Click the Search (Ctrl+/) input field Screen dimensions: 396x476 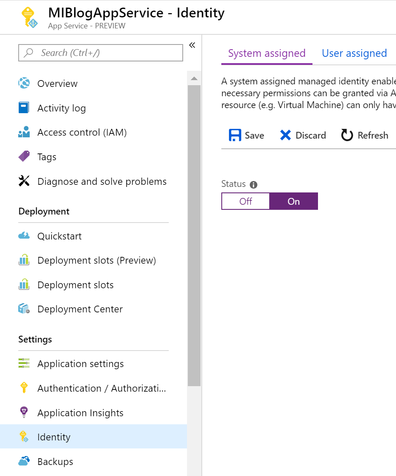[x=101, y=53]
